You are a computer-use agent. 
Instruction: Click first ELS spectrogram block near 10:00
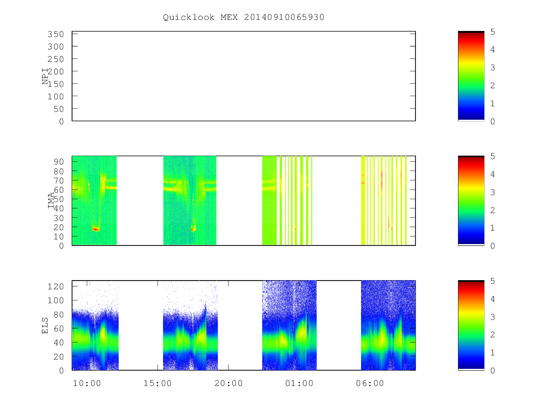(96, 325)
